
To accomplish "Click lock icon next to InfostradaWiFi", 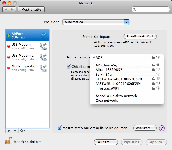I will [x=153, y=88].
